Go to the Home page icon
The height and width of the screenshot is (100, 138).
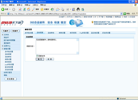[x=28, y=9]
